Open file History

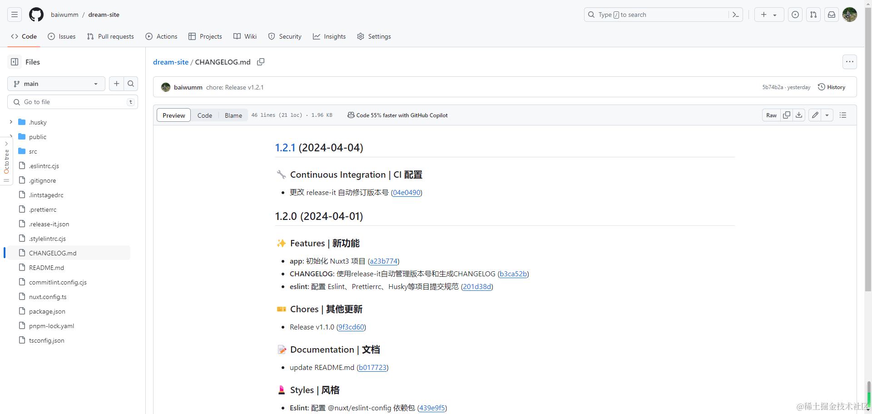click(x=832, y=87)
